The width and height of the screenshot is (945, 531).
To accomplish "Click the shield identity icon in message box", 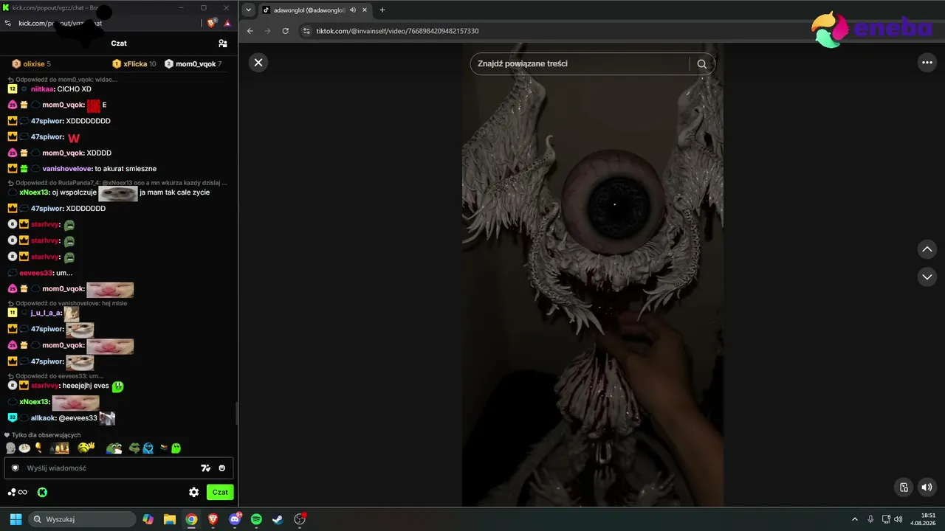I will point(15,468).
